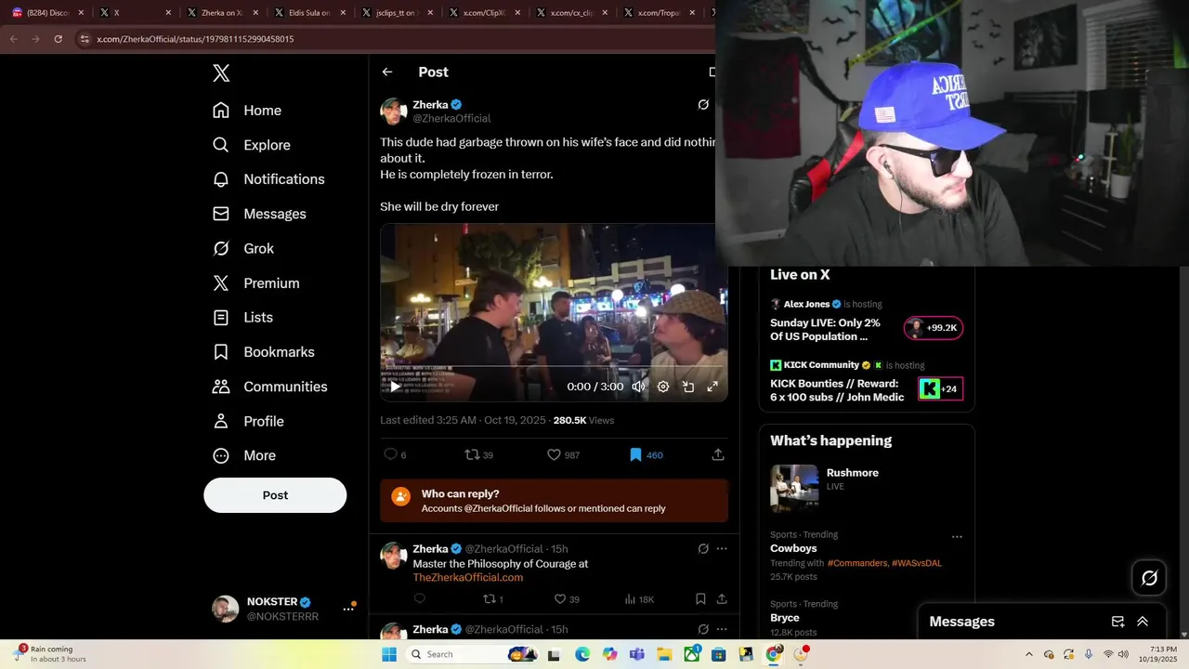Toggle bookmark showing 460
Viewport: 1189px width, 669px height.
coord(646,454)
